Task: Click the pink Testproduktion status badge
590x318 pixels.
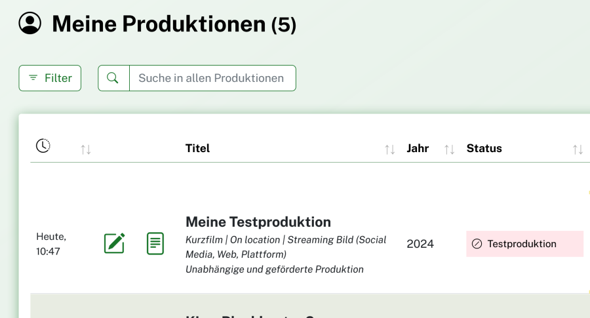Action: click(524, 244)
